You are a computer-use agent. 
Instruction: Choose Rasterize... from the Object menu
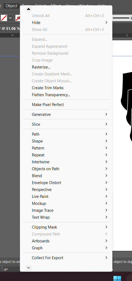(66, 67)
